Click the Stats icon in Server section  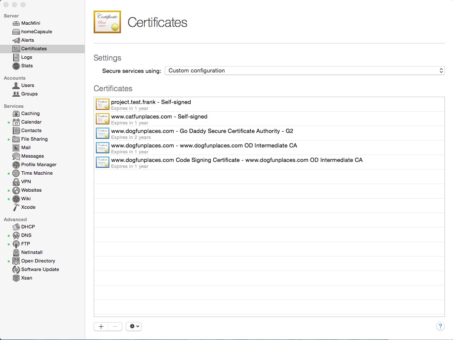(16, 66)
